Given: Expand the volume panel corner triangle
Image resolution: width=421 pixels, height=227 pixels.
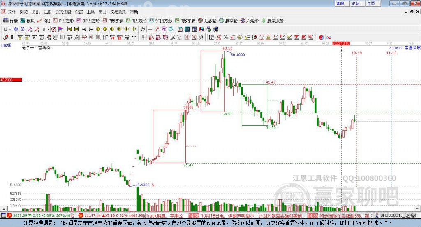Looking at the screenshot, I should [4, 208].
